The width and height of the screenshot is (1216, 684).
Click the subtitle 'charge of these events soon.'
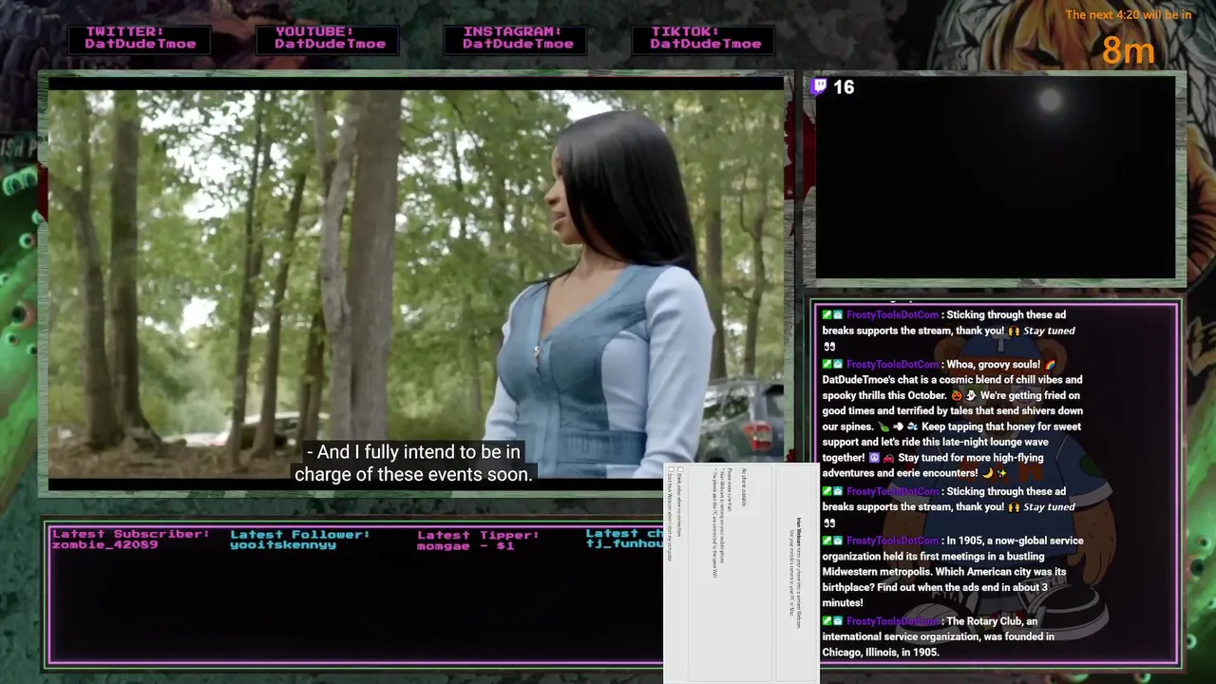tap(413, 474)
